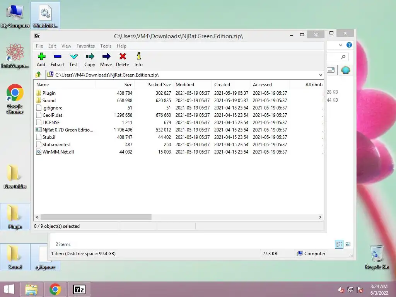Image resolution: width=396 pixels, height=297 pixels.
Task: Sort files by Attributes column
Action: point(306,85)
